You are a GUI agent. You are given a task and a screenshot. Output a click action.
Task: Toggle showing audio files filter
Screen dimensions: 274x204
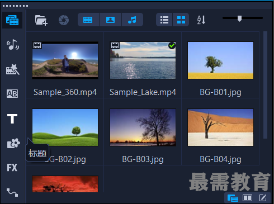pyautogui.click(x=133, y=20)
